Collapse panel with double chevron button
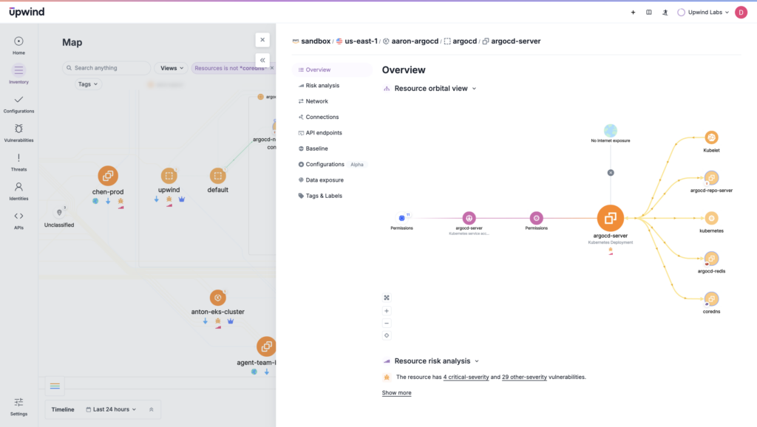This screenshot has height=427, width=757. click(262, 61)
